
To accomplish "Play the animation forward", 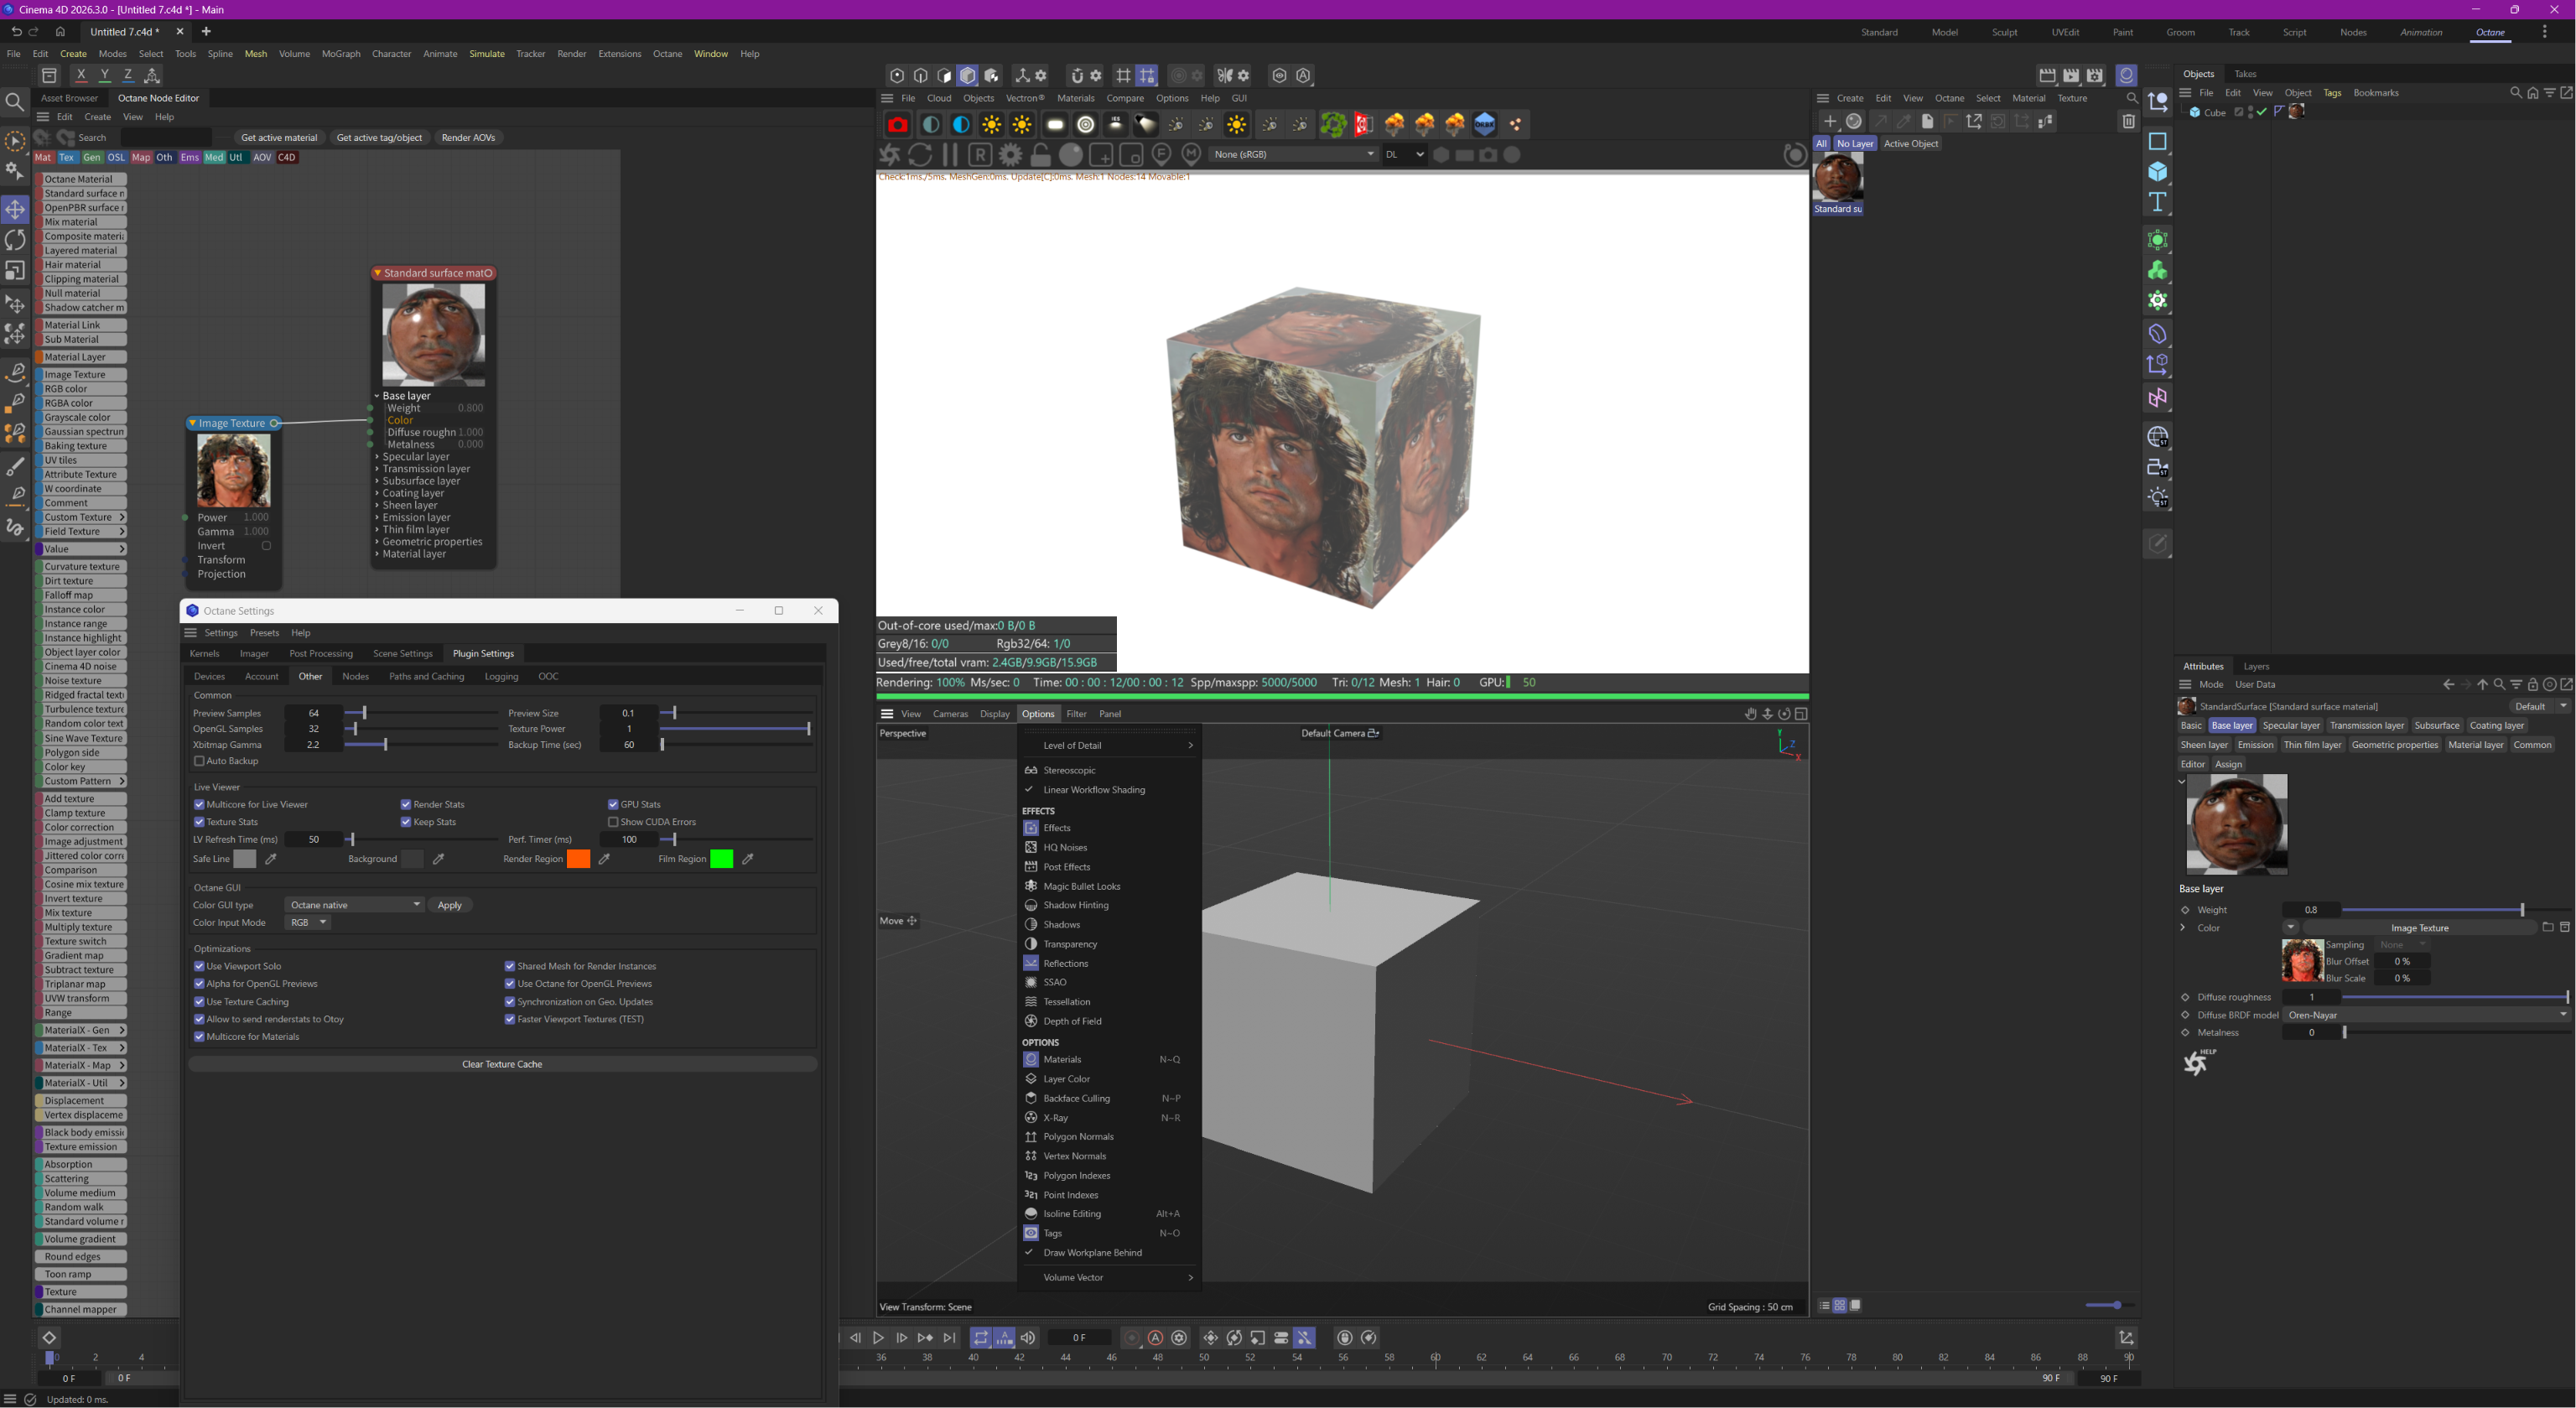I will pos(878,1338).
